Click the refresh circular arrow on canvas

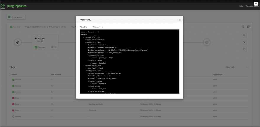[244, 49]
